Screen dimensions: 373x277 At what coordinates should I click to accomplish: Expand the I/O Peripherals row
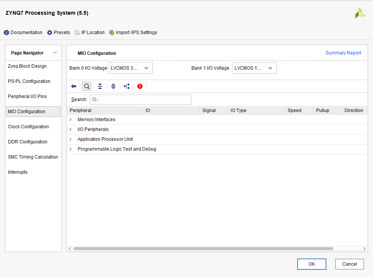click(71, 129)
